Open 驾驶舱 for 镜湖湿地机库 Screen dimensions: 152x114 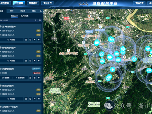pos(11,99)
